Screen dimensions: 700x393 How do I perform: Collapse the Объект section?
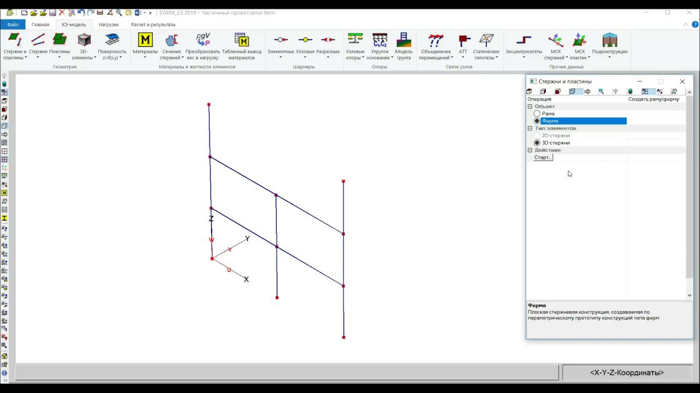pyautogui.click(x=530, y=106)
